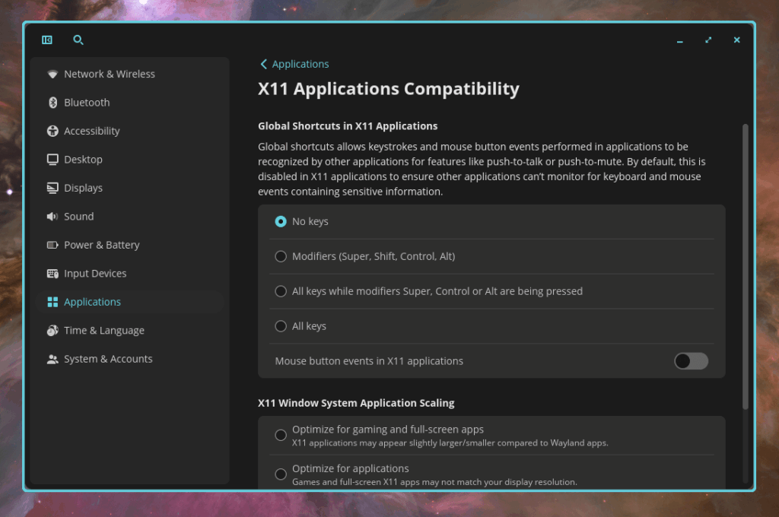Select Modifiers (Super, Shift, Control, Alt) option
The image size is (779, 517).
click(x=281, y=256)
